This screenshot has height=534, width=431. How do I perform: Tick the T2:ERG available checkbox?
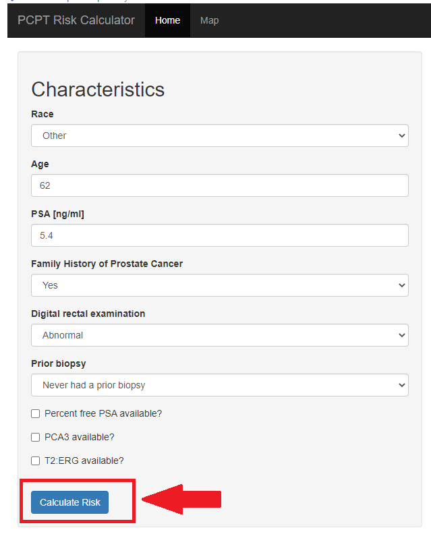pyautogui.click(x=36, y=461)
